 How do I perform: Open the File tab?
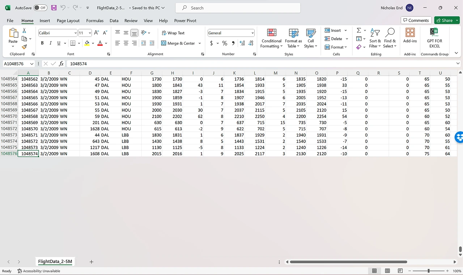(10, 21)
